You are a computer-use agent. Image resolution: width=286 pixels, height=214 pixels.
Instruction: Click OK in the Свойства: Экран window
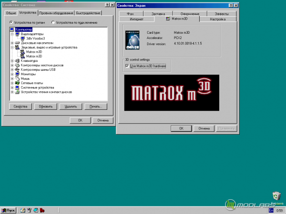(181, 128)
